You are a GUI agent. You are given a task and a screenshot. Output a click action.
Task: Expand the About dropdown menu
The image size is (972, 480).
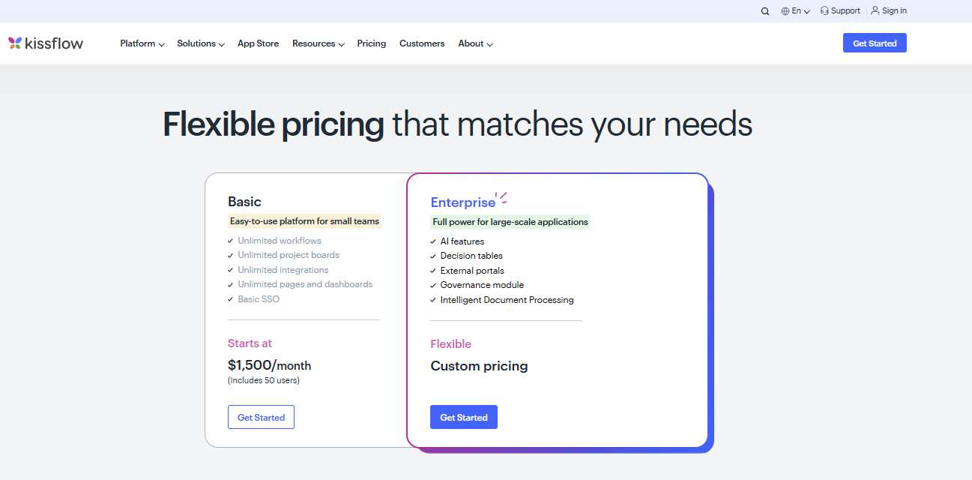tap(475, 43)
